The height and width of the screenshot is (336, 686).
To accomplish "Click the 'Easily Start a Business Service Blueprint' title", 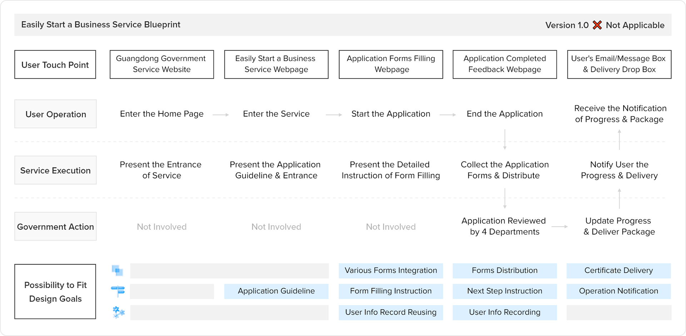I will pyautogui.click(x=101, y=25).
